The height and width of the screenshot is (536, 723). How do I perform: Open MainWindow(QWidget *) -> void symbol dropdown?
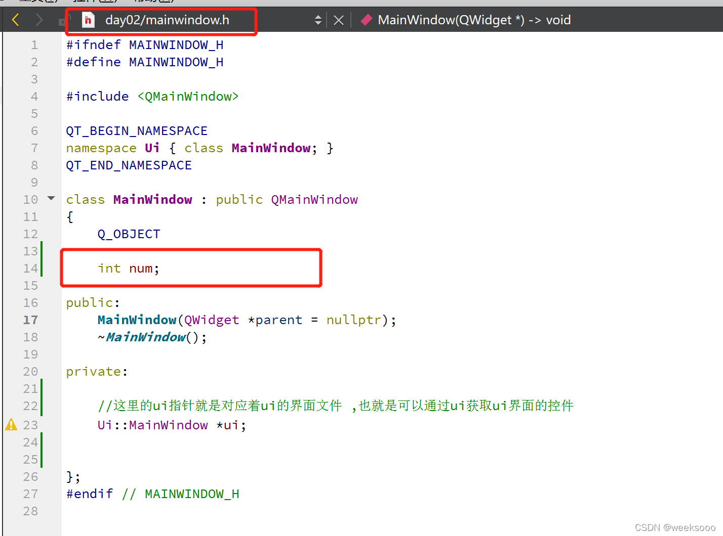474,20
